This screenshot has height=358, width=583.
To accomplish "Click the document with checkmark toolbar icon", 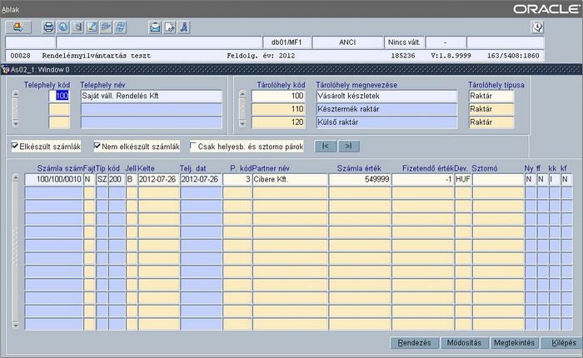I will [170, 27].
